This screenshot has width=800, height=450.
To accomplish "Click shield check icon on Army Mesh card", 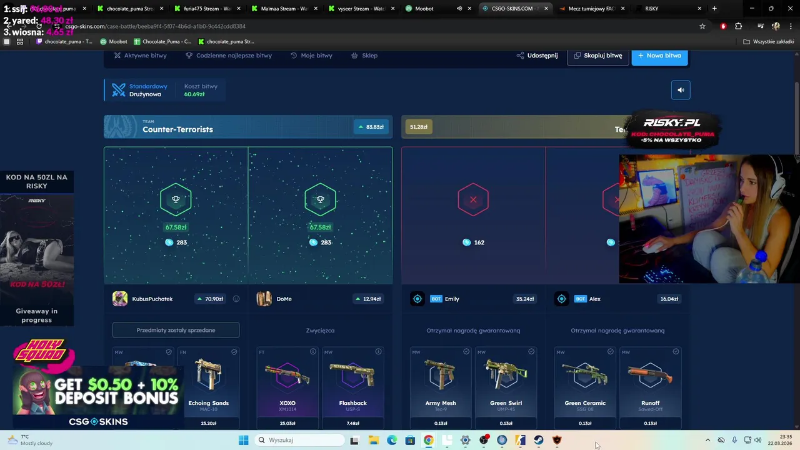I will [x=466, y=352].
